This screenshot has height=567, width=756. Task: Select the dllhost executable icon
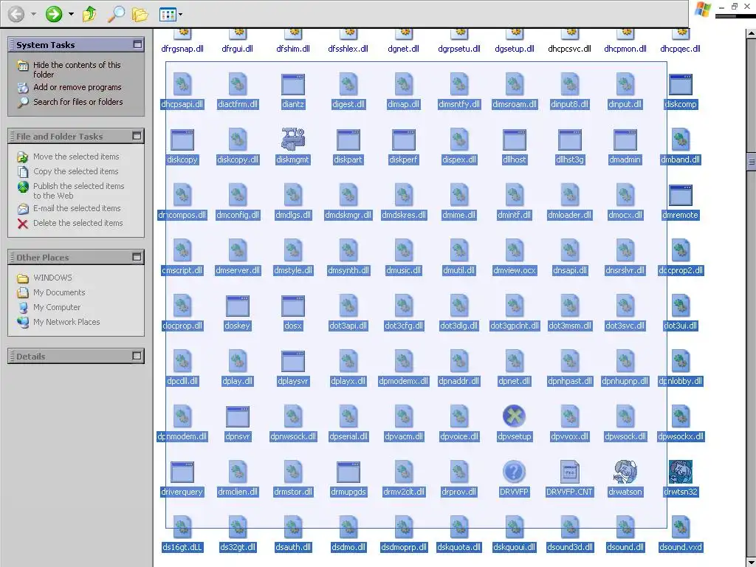point(514,140)
